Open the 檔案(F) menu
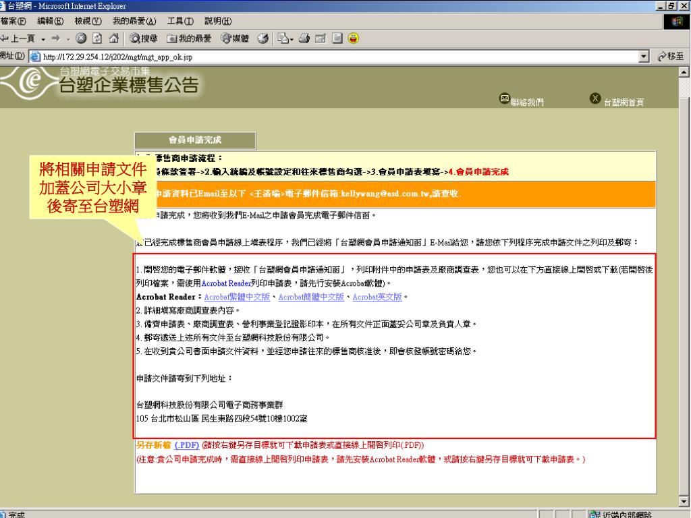This screenshot has height=518, width=691. click(x=13, y=21)
